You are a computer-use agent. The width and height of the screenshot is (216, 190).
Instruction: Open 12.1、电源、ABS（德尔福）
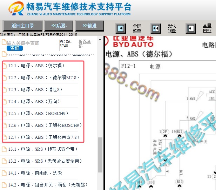tap(36, 66)
